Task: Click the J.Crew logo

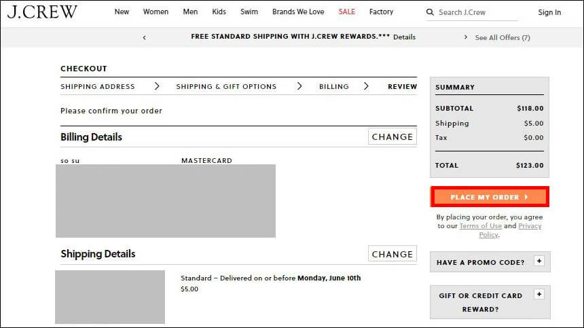Action: (42, 12)
